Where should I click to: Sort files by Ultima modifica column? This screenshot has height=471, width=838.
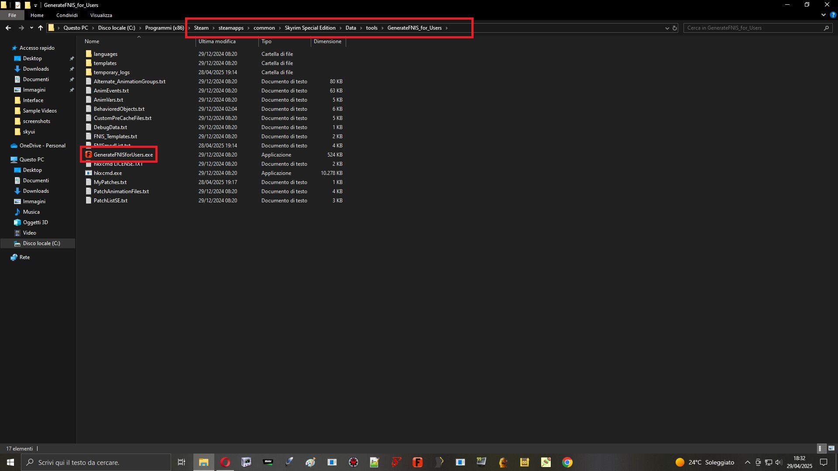pos(217,41)
